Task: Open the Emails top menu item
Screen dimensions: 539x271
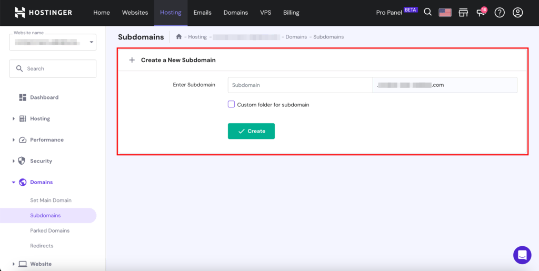Action: point(203,13)
